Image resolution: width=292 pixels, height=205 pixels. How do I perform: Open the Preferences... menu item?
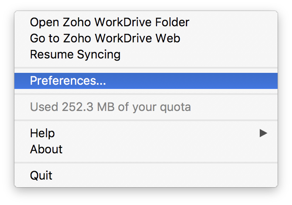point(68,81)
